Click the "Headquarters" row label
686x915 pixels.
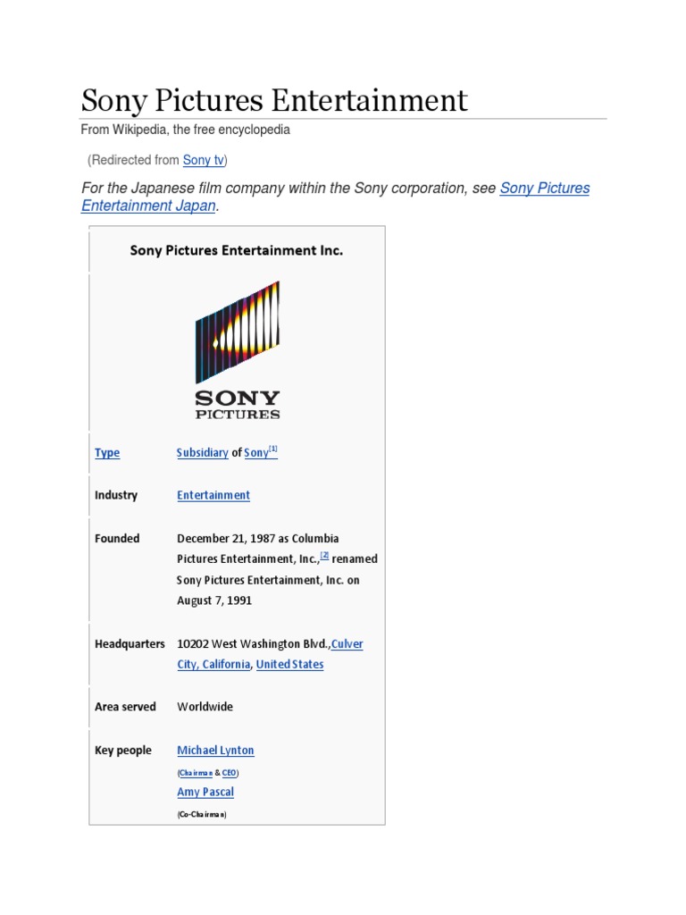point(130,644)
